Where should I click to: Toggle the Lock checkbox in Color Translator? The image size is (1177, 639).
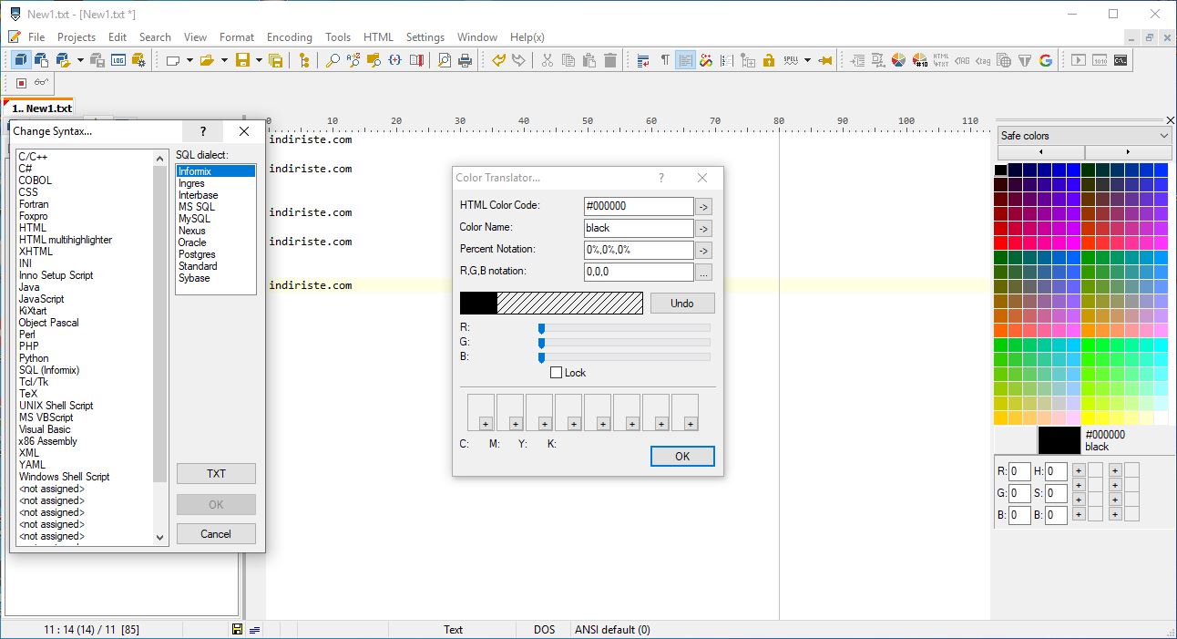click(557, 373)
